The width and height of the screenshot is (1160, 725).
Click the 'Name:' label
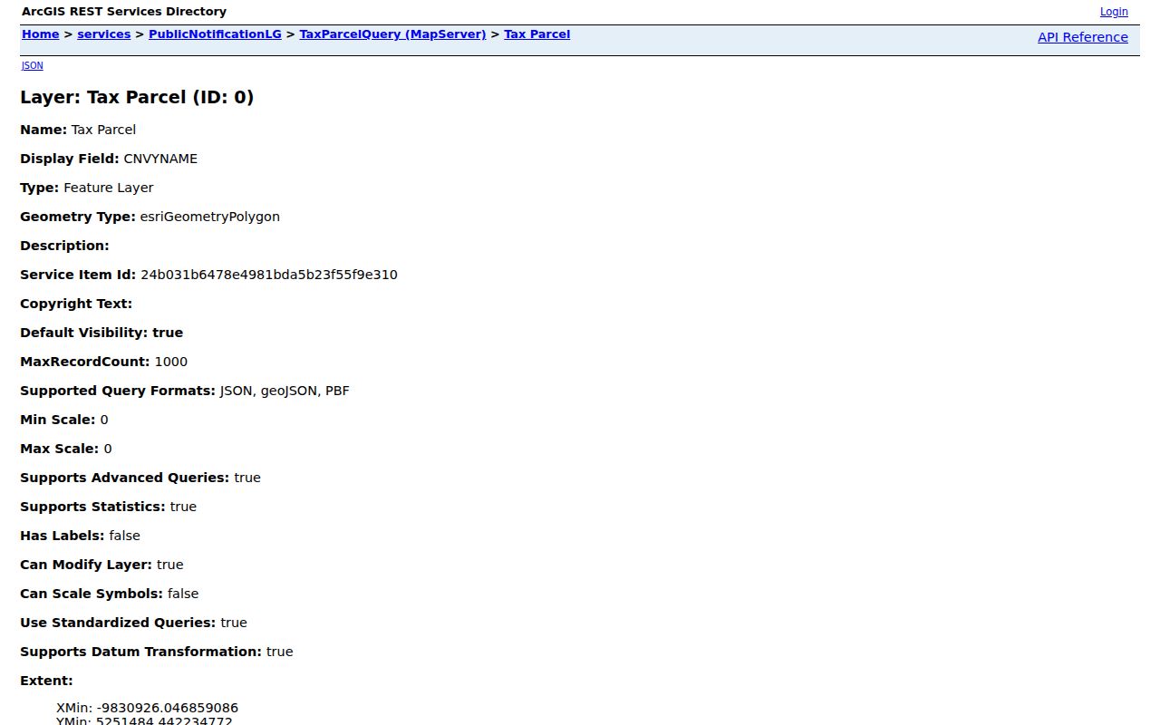tap(43, 130)
